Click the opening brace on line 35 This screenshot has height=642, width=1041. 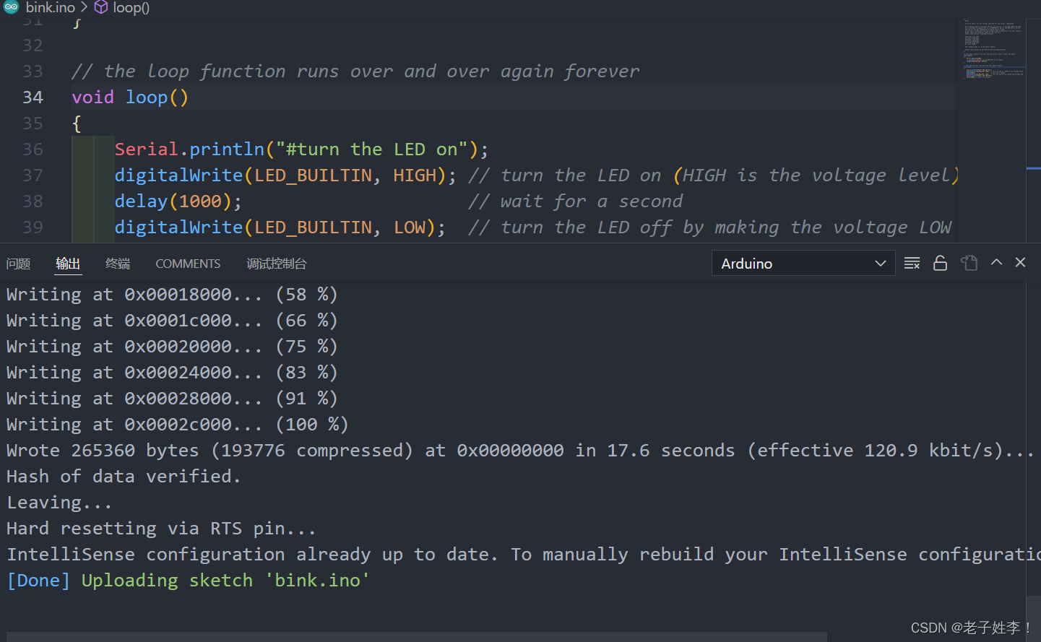pyautogui.click(x=77, y=123)
